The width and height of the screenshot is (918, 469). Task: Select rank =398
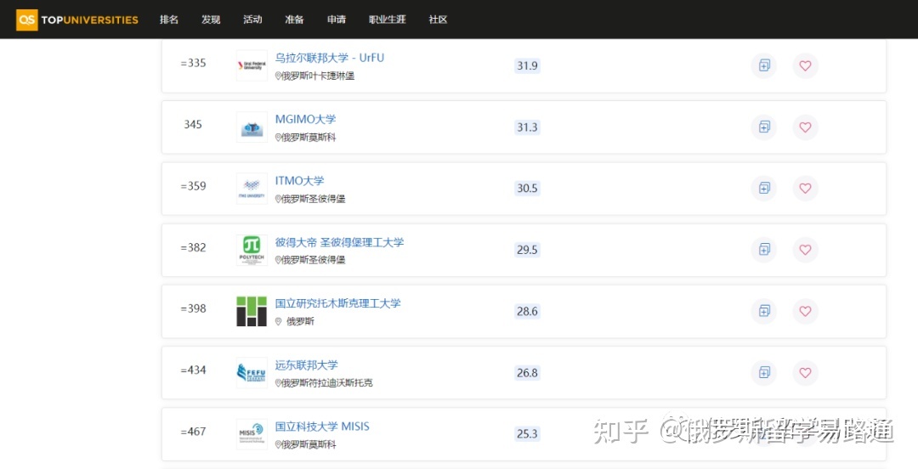point(193,308)
